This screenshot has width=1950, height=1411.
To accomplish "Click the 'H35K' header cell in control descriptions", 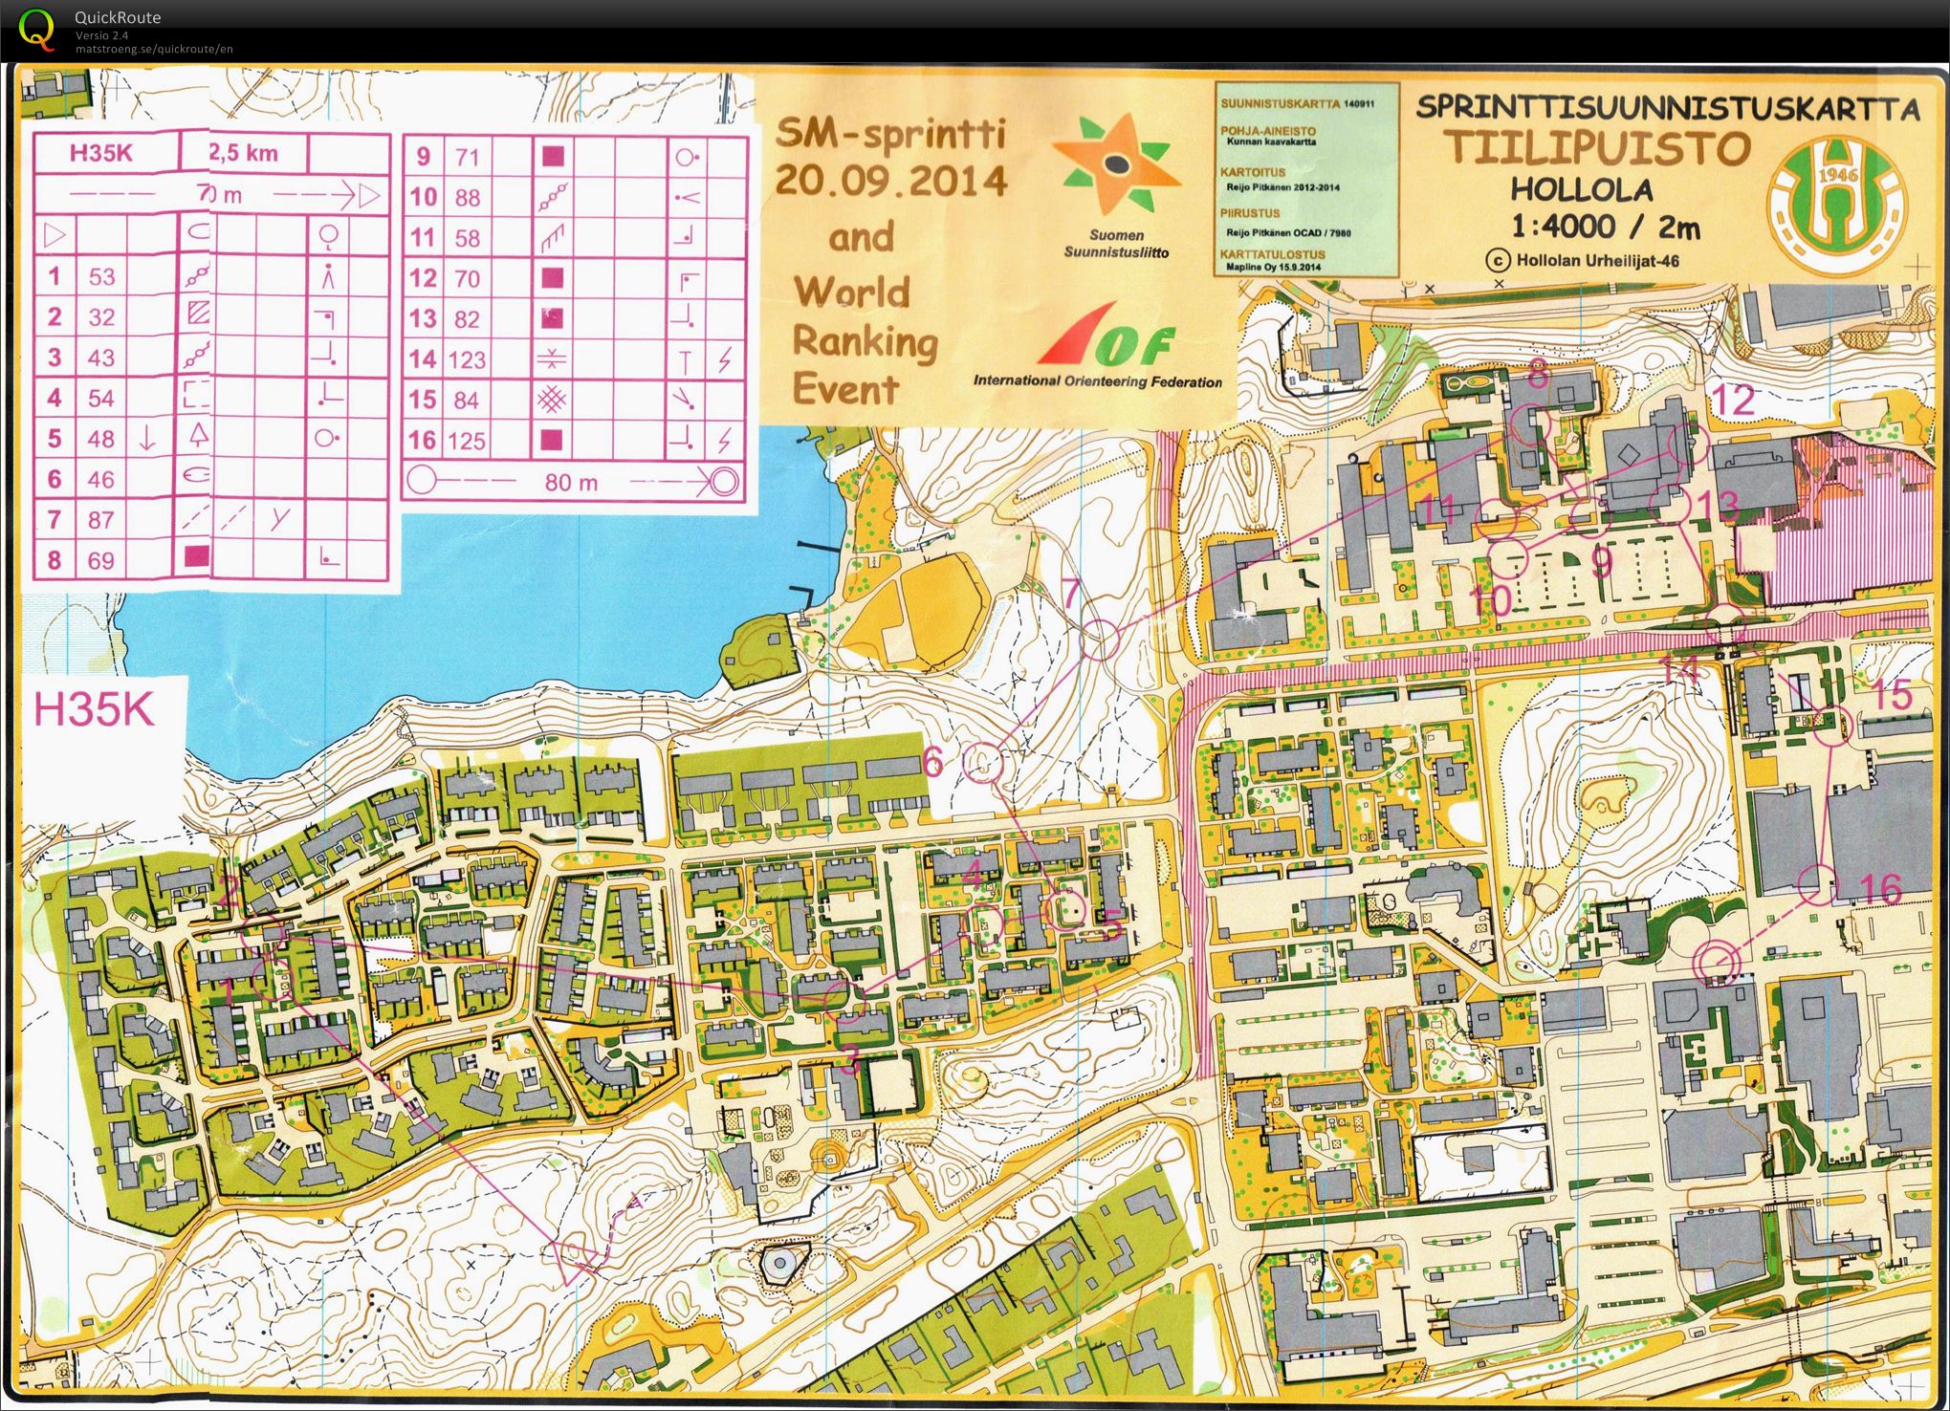I will click(x=101, y=153).
